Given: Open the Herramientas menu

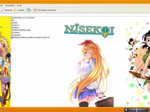Looking at the screenshot, I should 10,5.
